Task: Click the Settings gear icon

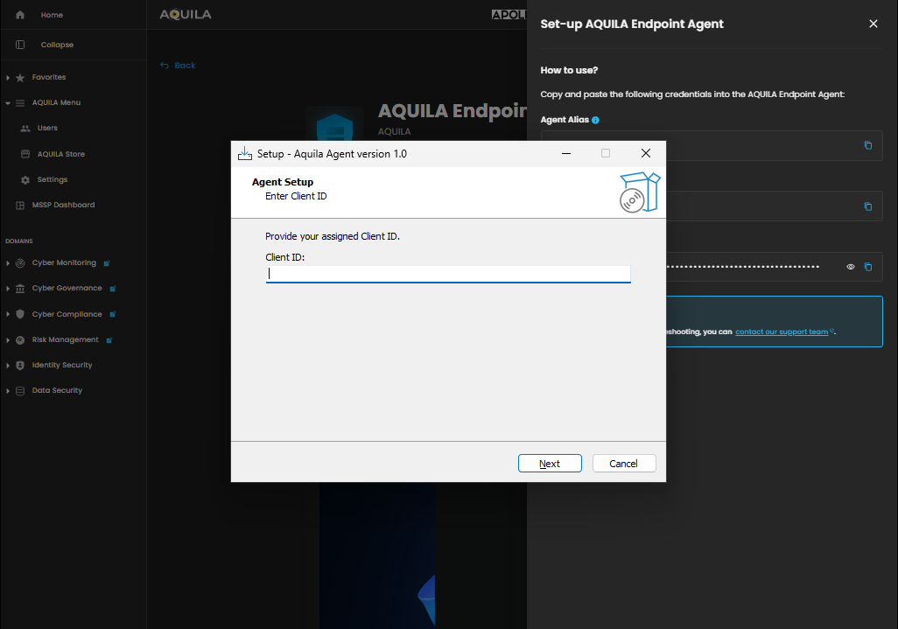Action: 25,179
